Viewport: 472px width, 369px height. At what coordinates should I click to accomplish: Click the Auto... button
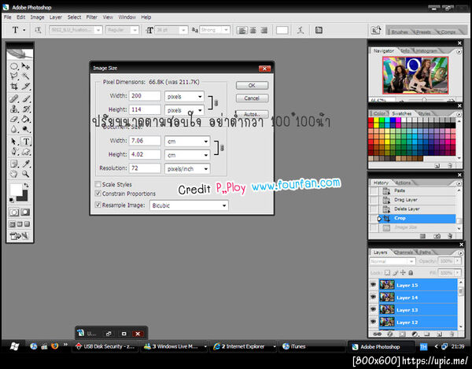pyautogui.click(x=252, y=114)
